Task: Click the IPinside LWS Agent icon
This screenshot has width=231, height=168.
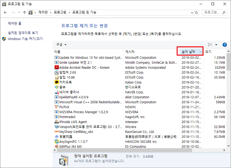Action: pyautogui.click(x=57, y=122)
